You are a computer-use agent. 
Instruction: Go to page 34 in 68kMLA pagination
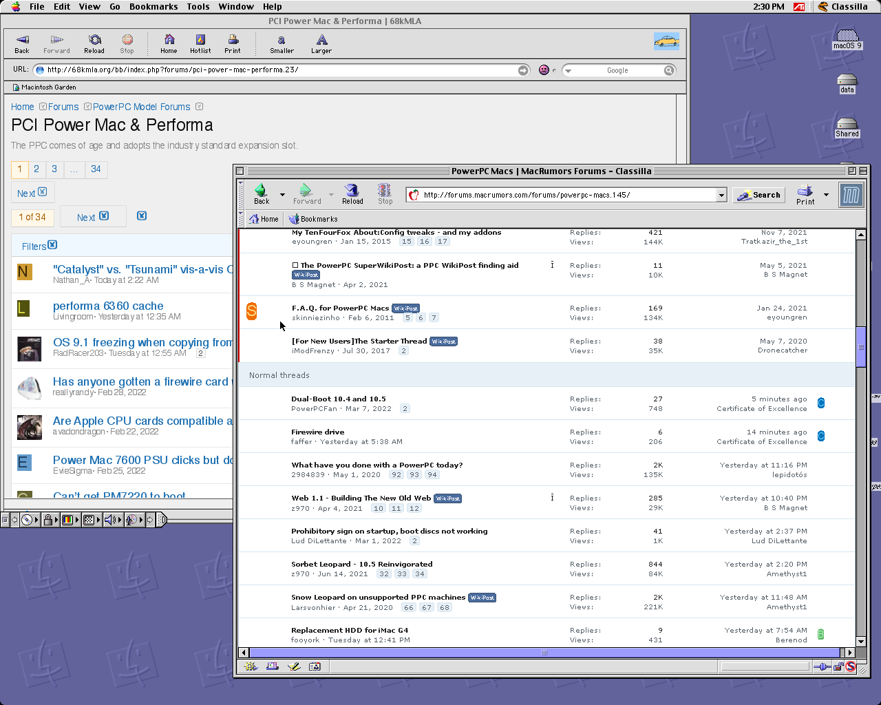(x=96, y=169)
